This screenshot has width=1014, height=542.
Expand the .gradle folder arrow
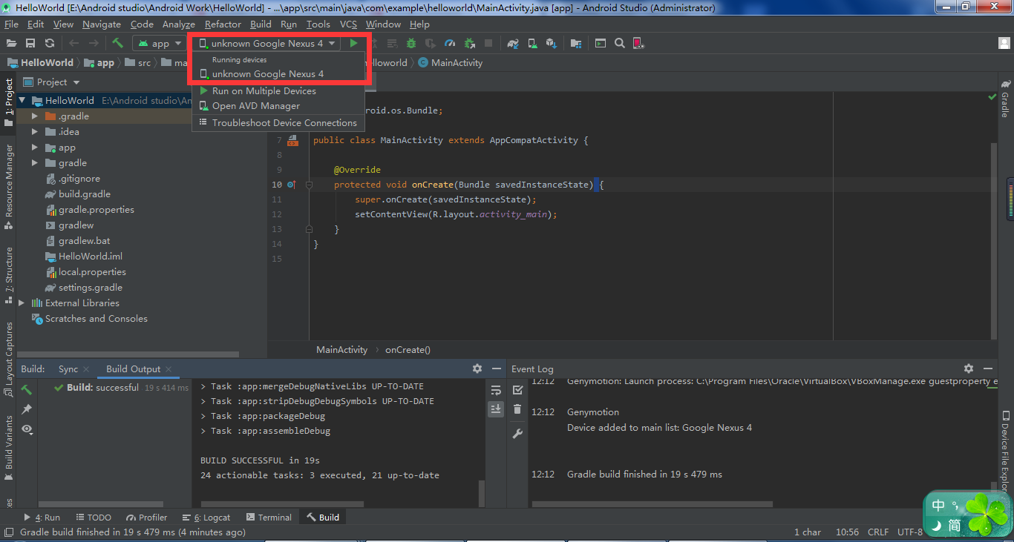tap(35, 116)
